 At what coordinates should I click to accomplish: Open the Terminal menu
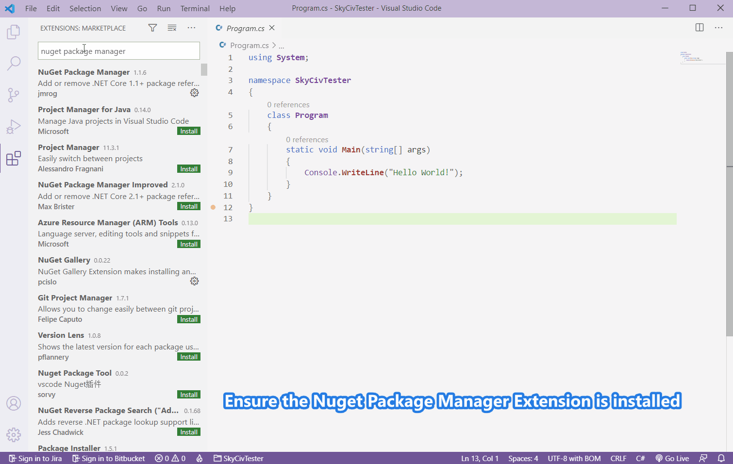[195, 8]
